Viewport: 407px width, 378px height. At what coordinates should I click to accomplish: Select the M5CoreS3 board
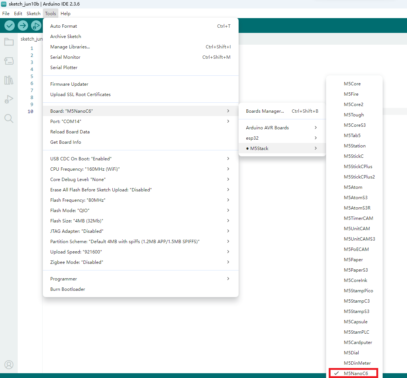click(354, 125)
